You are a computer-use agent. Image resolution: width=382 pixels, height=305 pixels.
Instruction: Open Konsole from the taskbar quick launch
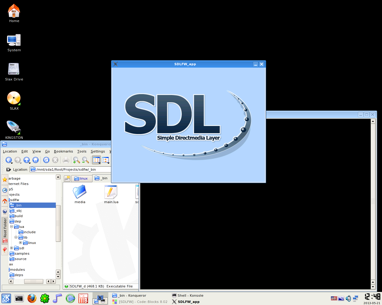(19, 298)
